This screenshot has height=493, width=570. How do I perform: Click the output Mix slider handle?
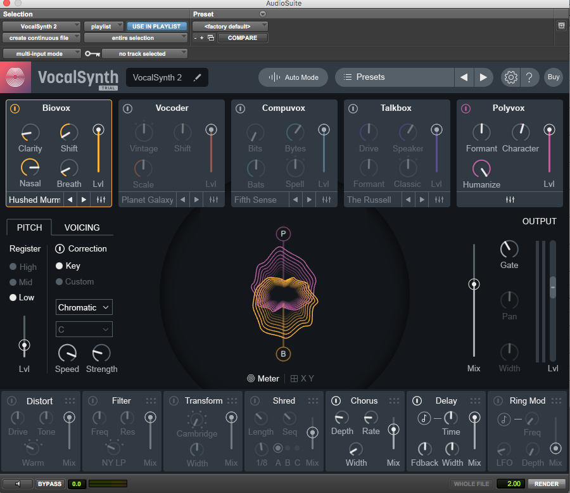[474, 284]
